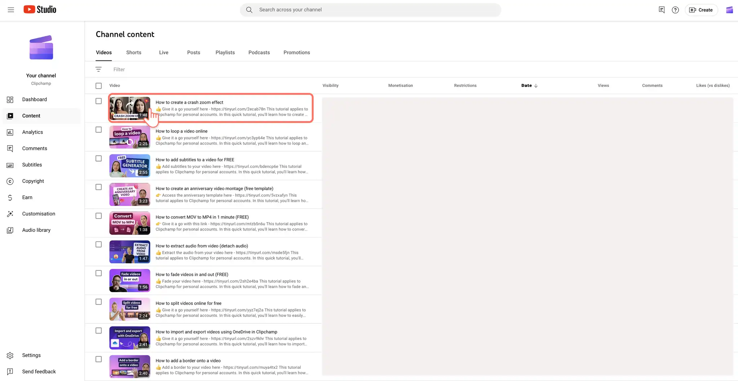The width and height of the screenshot is (738, 381).
Task: Open the hamburger navigation menu
Action: pos(11,10)
